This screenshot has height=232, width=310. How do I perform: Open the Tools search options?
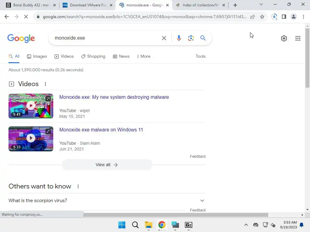(x=200, y=56)
